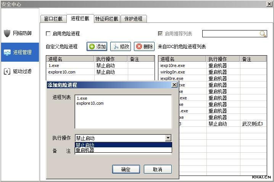Toggle the 启用推荐列表 checkbox
This screenshot has height=182, width=274.
tap(160, 34)
